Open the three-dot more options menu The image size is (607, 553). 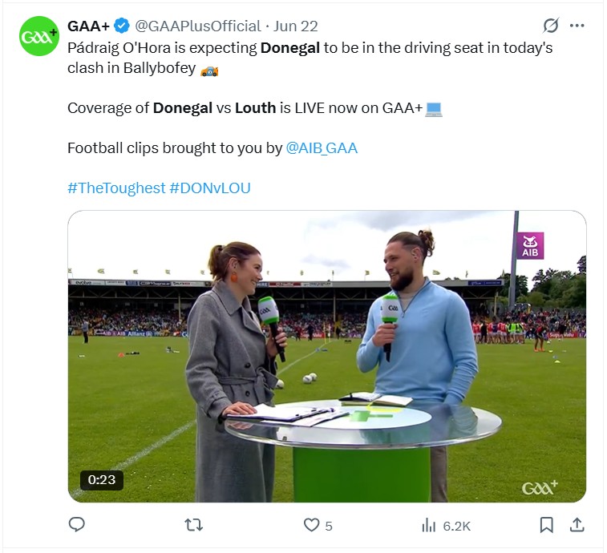[577, 26]
